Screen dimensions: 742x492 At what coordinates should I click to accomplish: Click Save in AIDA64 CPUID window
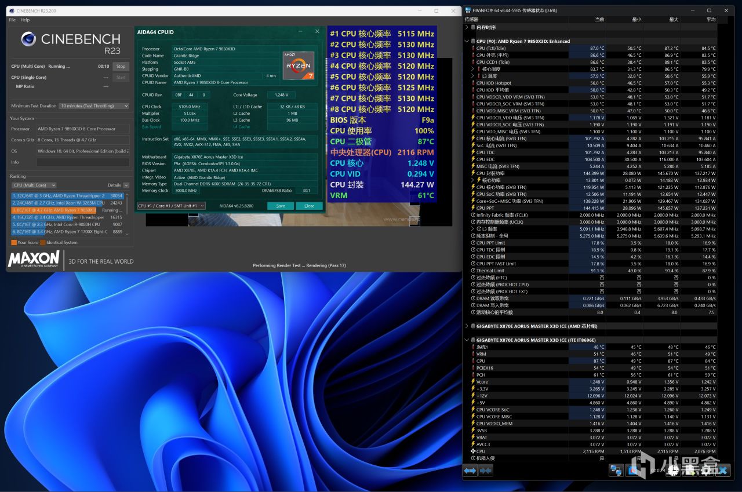click(x=280, y=206)
